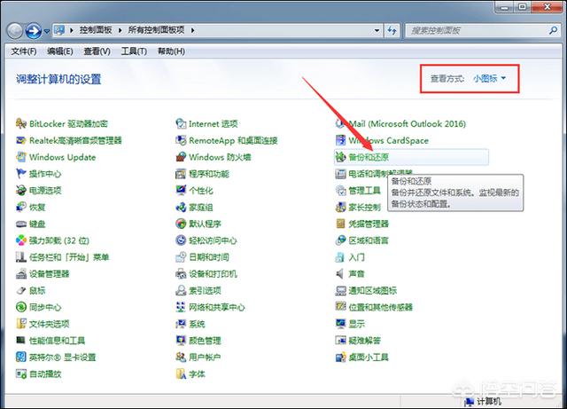The width and height of the screenshot is (567, 409).
Task: Open the 家庭组 icon
Action: pos(181,207)
